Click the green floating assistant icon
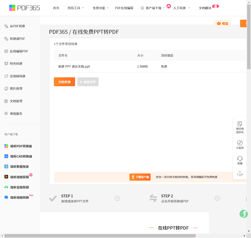This screenshot has width=251, height=238. [x=244, y=214]
